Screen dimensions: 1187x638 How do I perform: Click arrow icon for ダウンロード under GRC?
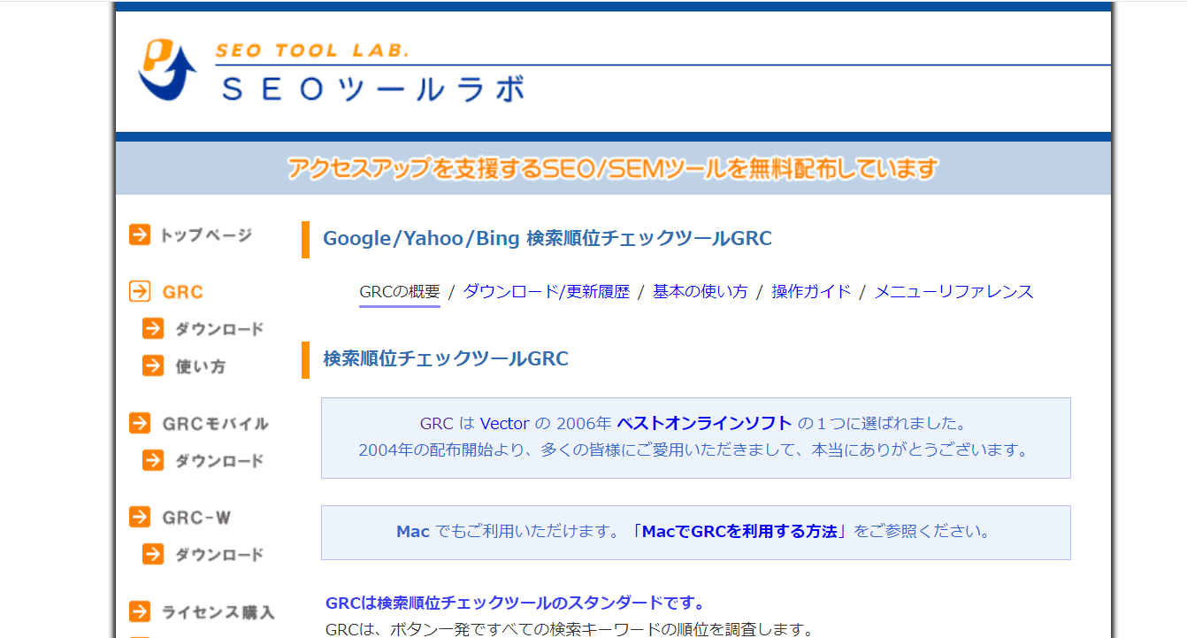[x=153, y=328]
